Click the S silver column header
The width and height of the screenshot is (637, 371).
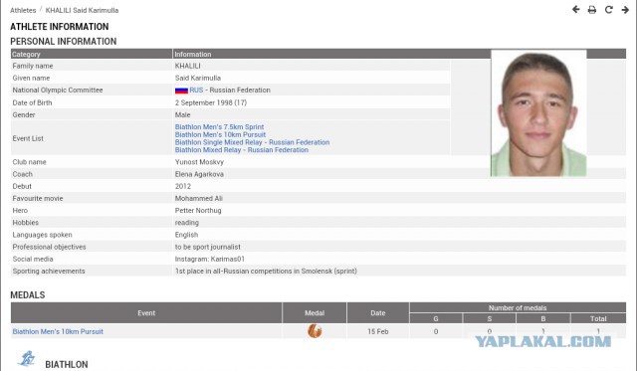(x=490, y=318)
